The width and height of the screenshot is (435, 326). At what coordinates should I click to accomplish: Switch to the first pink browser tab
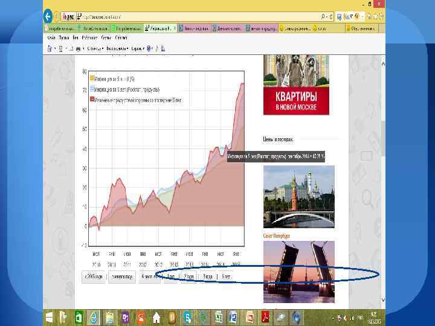[x=194, y=28]
